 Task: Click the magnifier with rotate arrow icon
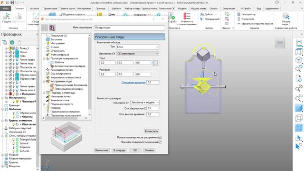point(299,68)
